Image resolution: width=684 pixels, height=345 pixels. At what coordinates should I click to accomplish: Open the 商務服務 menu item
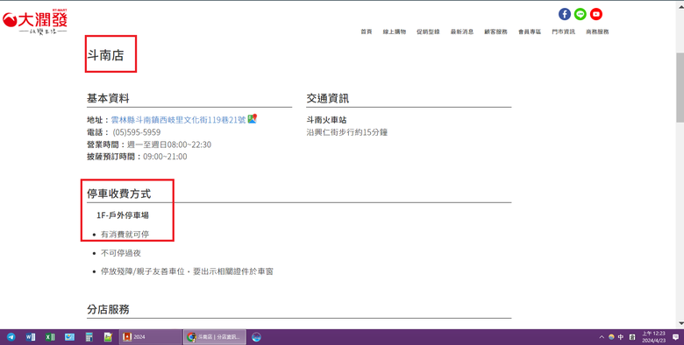(597, 32)
